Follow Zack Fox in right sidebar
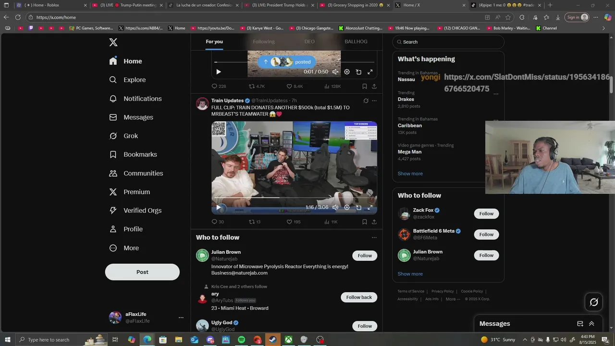This screenshot has height=346, width=615. point(486,214)
